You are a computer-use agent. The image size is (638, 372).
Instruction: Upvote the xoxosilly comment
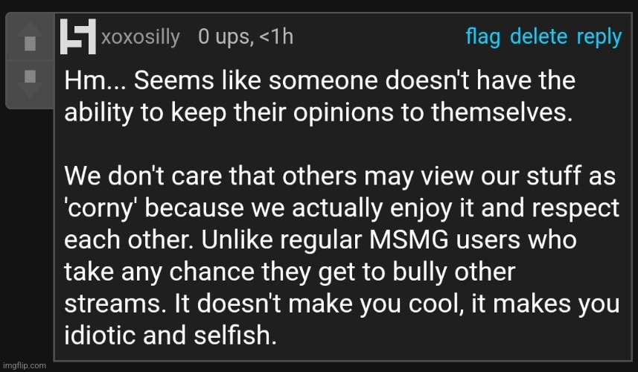click(x=30, y=38)
